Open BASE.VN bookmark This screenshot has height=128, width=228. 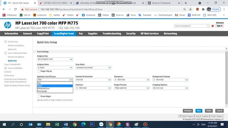(x=194, y=15)
